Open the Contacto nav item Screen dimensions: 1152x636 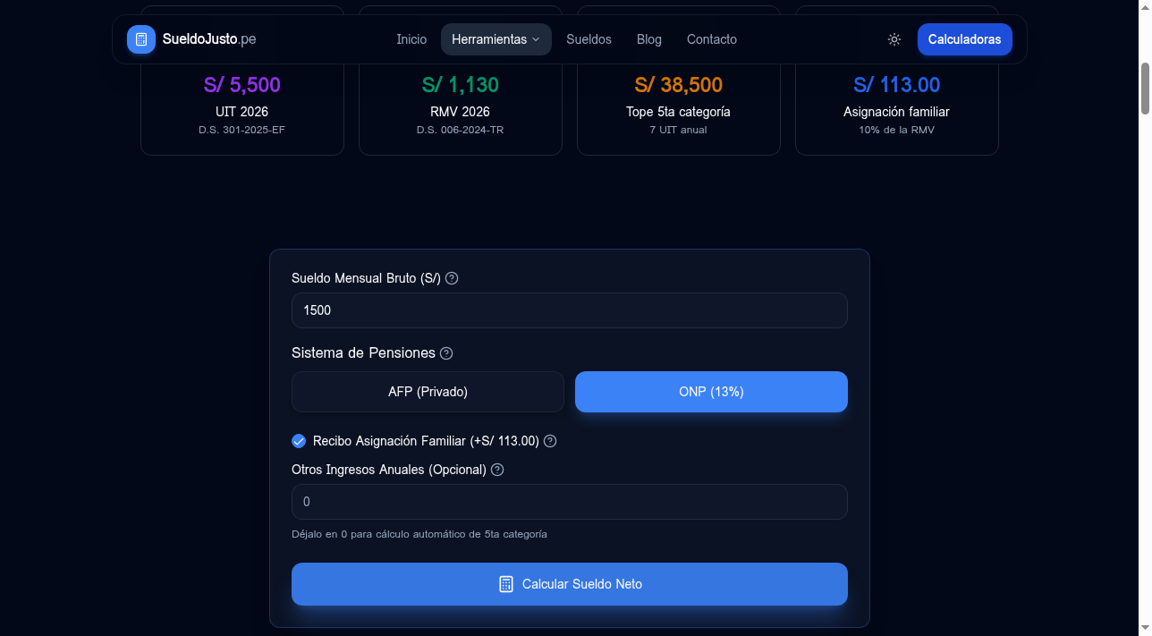(x=712, y=39)
